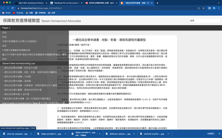Open How to apply to homeschool in Taipei
The height and width of the screenshot is (138, 222).
click(x=34, y=103)
